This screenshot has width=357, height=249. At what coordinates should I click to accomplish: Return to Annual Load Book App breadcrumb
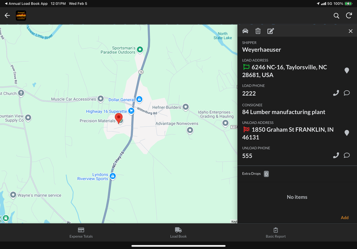[26, 4]
